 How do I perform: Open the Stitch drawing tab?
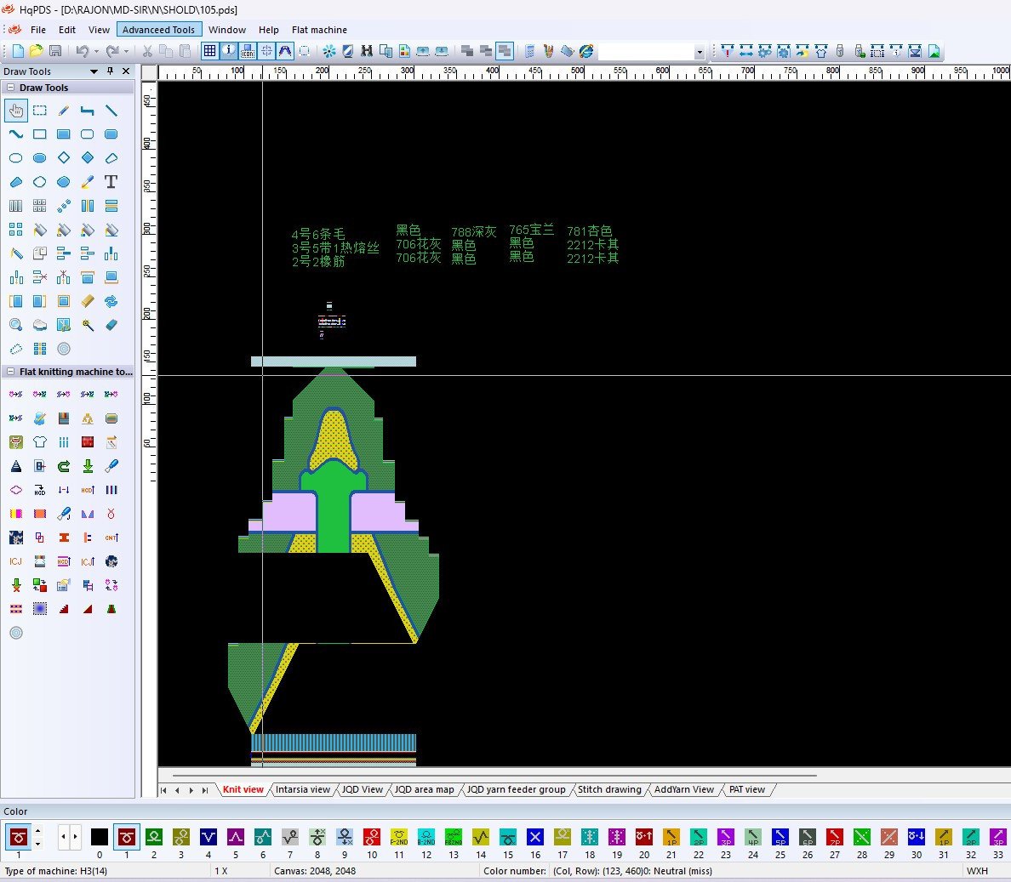click(609, 789)
